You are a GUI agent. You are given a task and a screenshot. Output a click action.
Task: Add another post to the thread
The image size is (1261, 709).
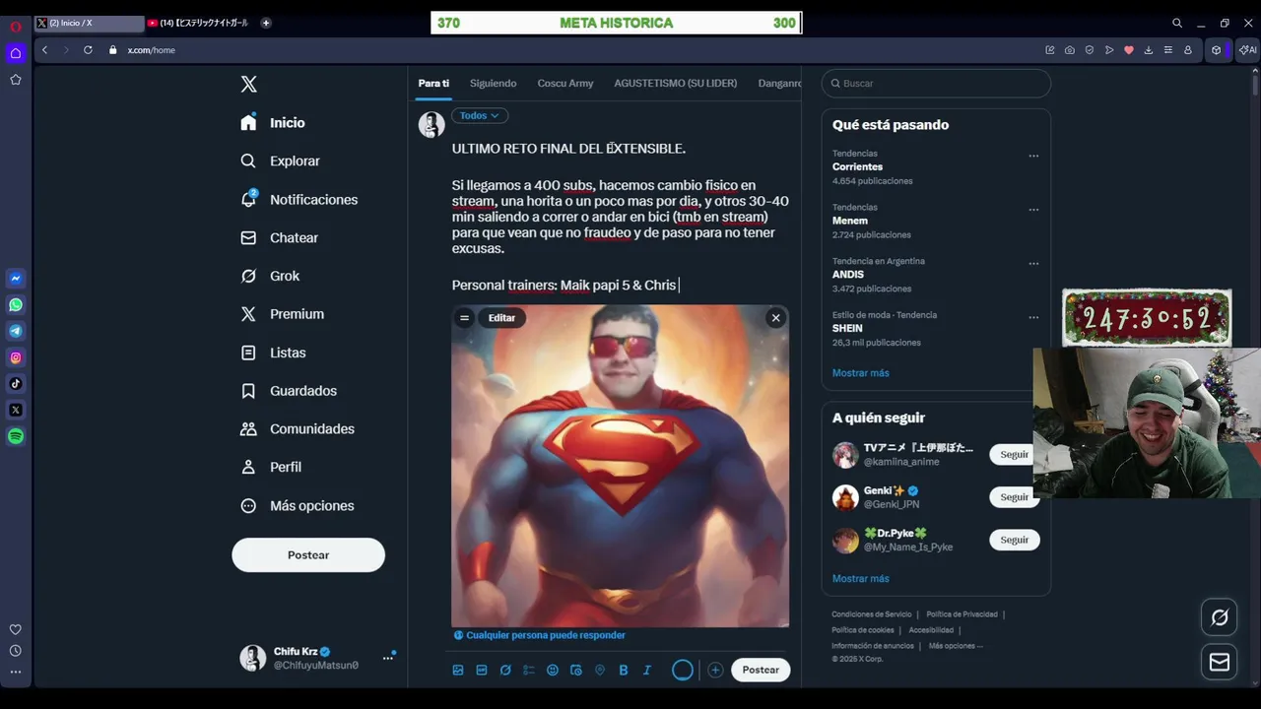(x=715, y=670)
